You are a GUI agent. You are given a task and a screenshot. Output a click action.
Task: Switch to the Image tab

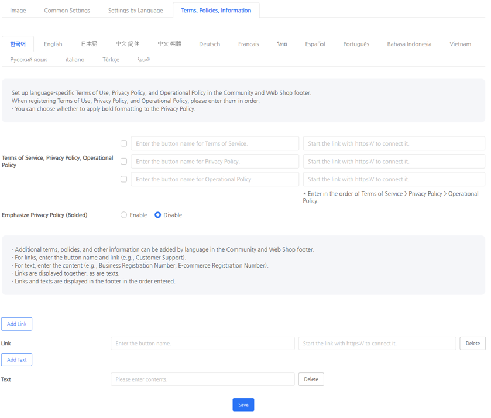pyautogui.click(x=18, y=11)
